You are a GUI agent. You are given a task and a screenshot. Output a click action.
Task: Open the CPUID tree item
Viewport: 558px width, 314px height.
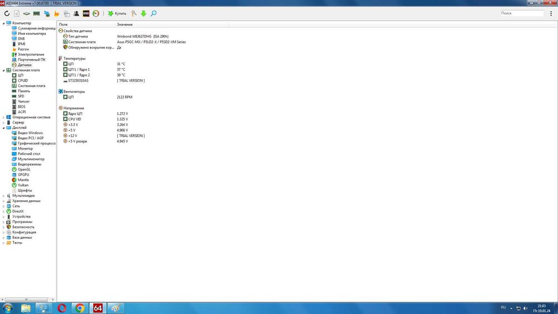click(23, 81)
